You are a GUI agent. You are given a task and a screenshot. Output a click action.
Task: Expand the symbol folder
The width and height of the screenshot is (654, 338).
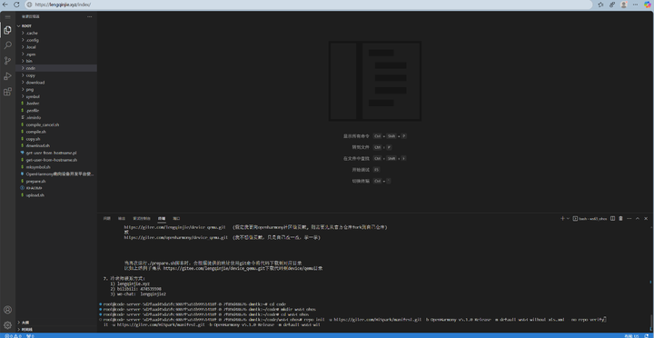pyautogui.click(x=56, y=96)
